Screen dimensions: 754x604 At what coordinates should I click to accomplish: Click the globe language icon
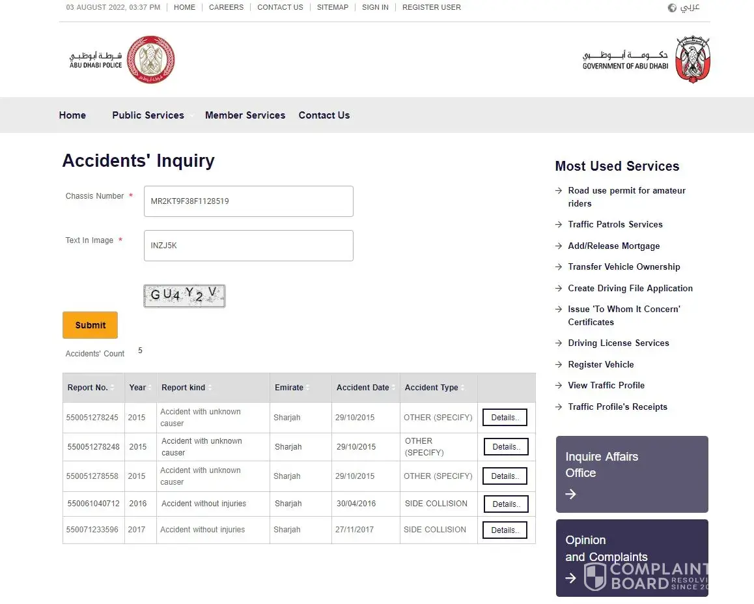[x=672, y=8]
